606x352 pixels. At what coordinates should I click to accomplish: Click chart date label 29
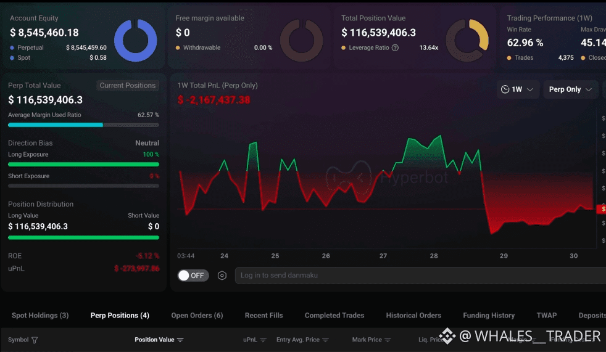(x=504, y=256)
